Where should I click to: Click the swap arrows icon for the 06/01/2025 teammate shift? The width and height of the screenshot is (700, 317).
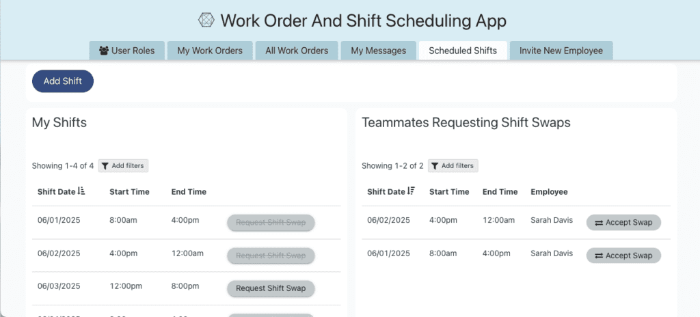click(x=599, y=256)
